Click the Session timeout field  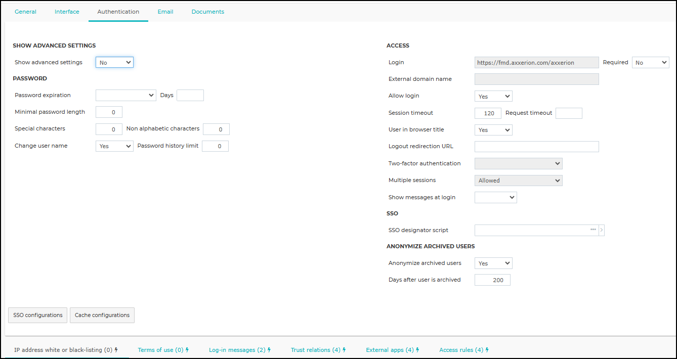coord(488,113)
